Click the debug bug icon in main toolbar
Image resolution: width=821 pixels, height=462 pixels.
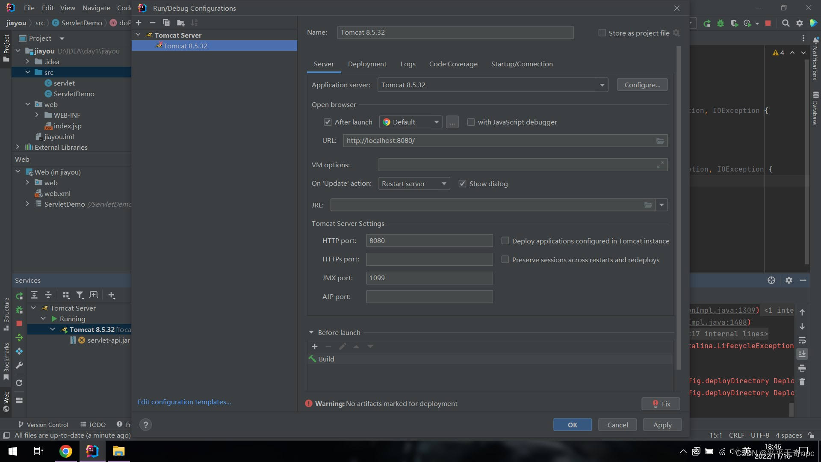(x=721, y=23)
